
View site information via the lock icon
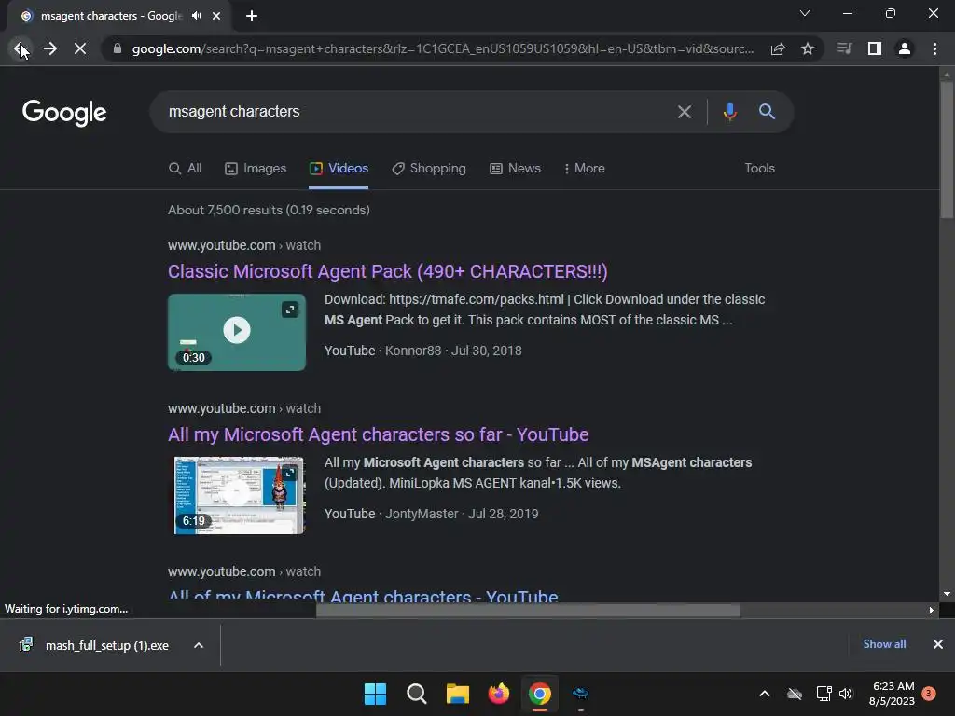tap(118, 48)
